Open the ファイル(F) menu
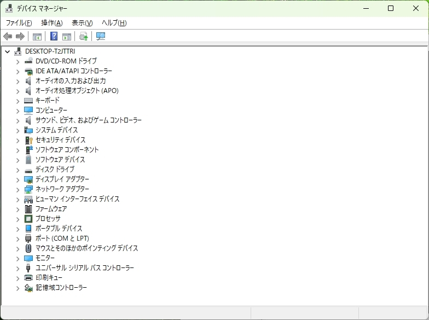This screenshot has height=320, width=429. coord(19,23)
